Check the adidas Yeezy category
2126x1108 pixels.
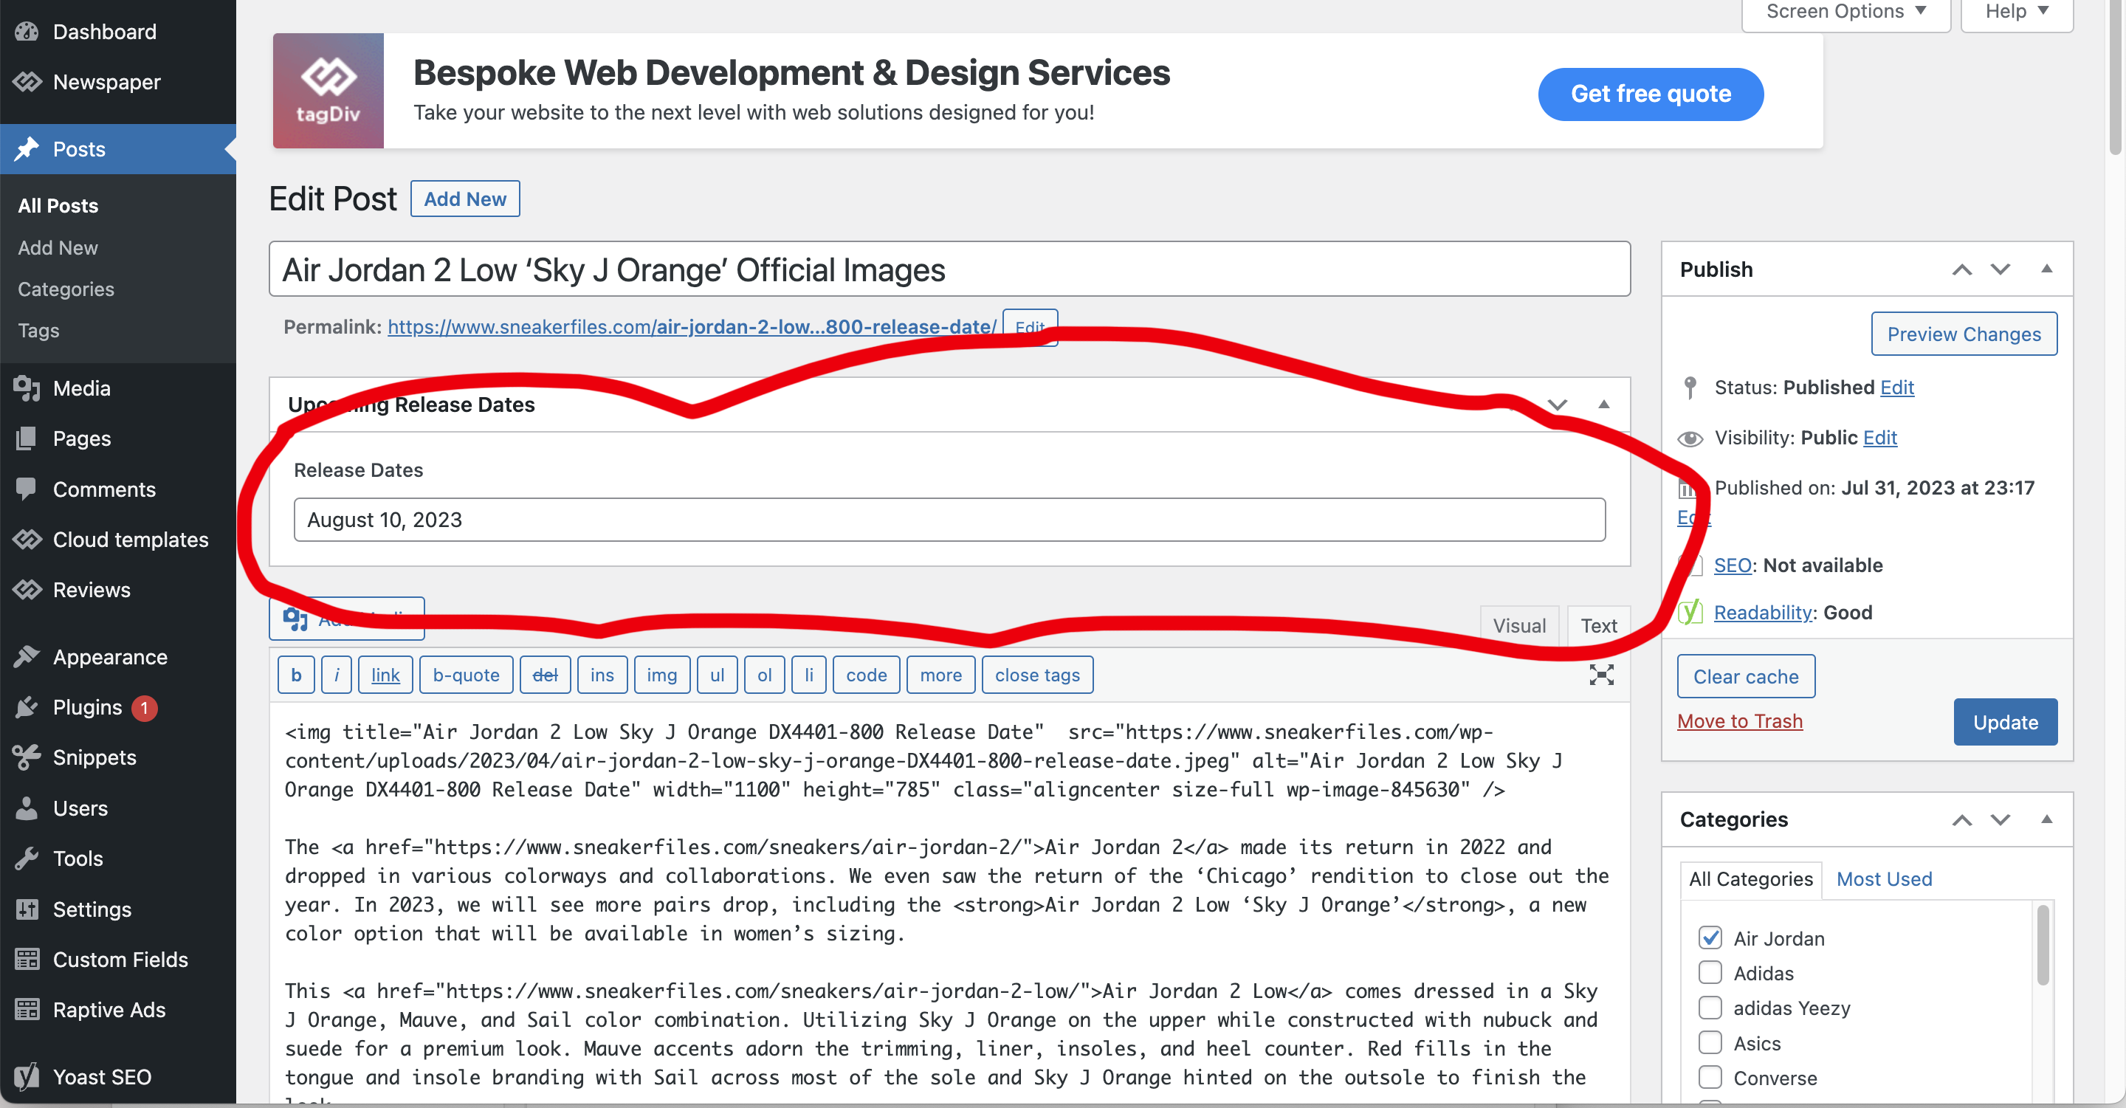1710,1008
